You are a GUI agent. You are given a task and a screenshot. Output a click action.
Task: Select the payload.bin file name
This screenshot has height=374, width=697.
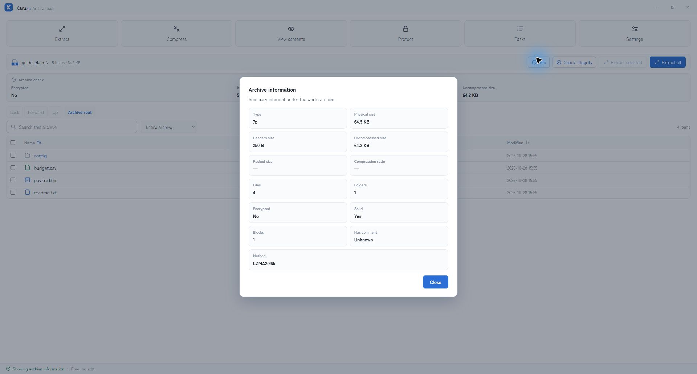[x=46, y=180]
